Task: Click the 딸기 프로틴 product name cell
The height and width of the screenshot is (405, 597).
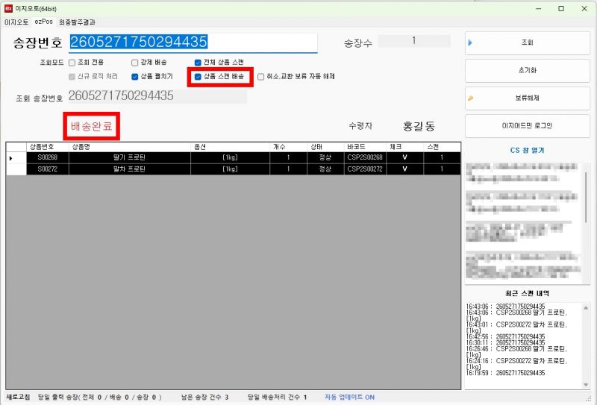Action: pos(130,157)
